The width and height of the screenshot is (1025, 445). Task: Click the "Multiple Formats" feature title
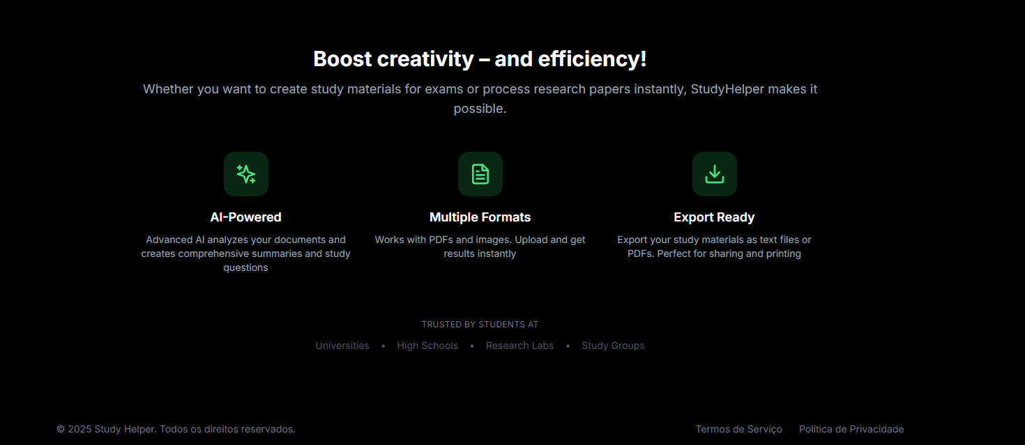(480, 217)
